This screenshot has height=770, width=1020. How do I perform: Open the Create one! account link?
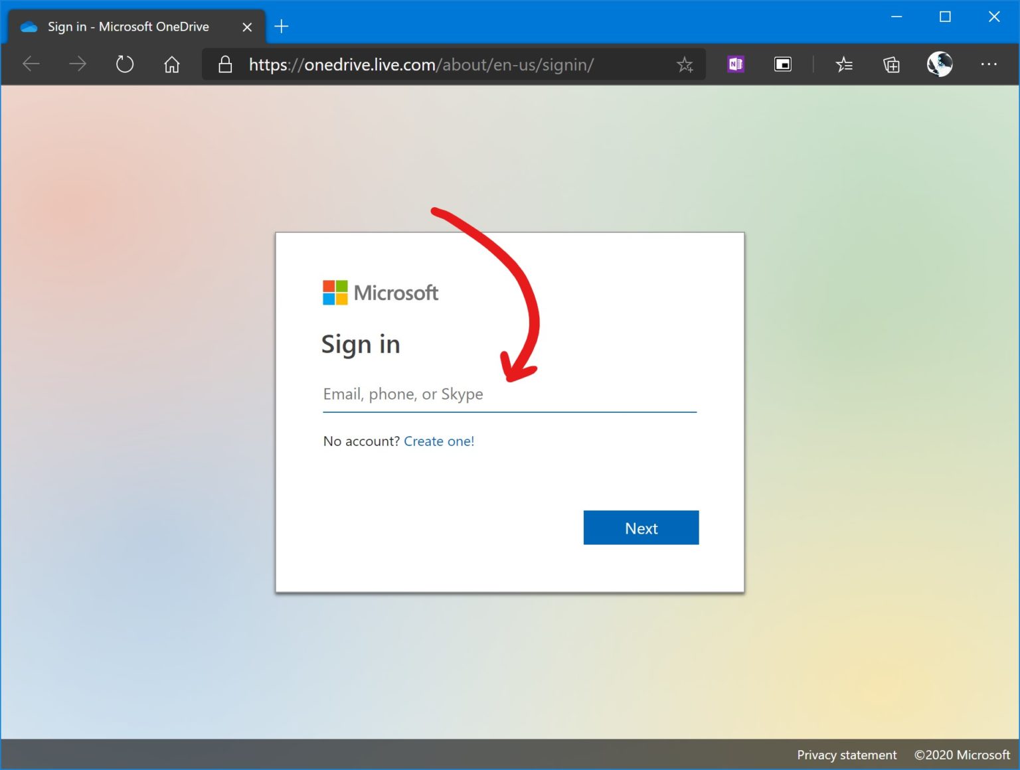pyautogui.click(x=439, y=441)
